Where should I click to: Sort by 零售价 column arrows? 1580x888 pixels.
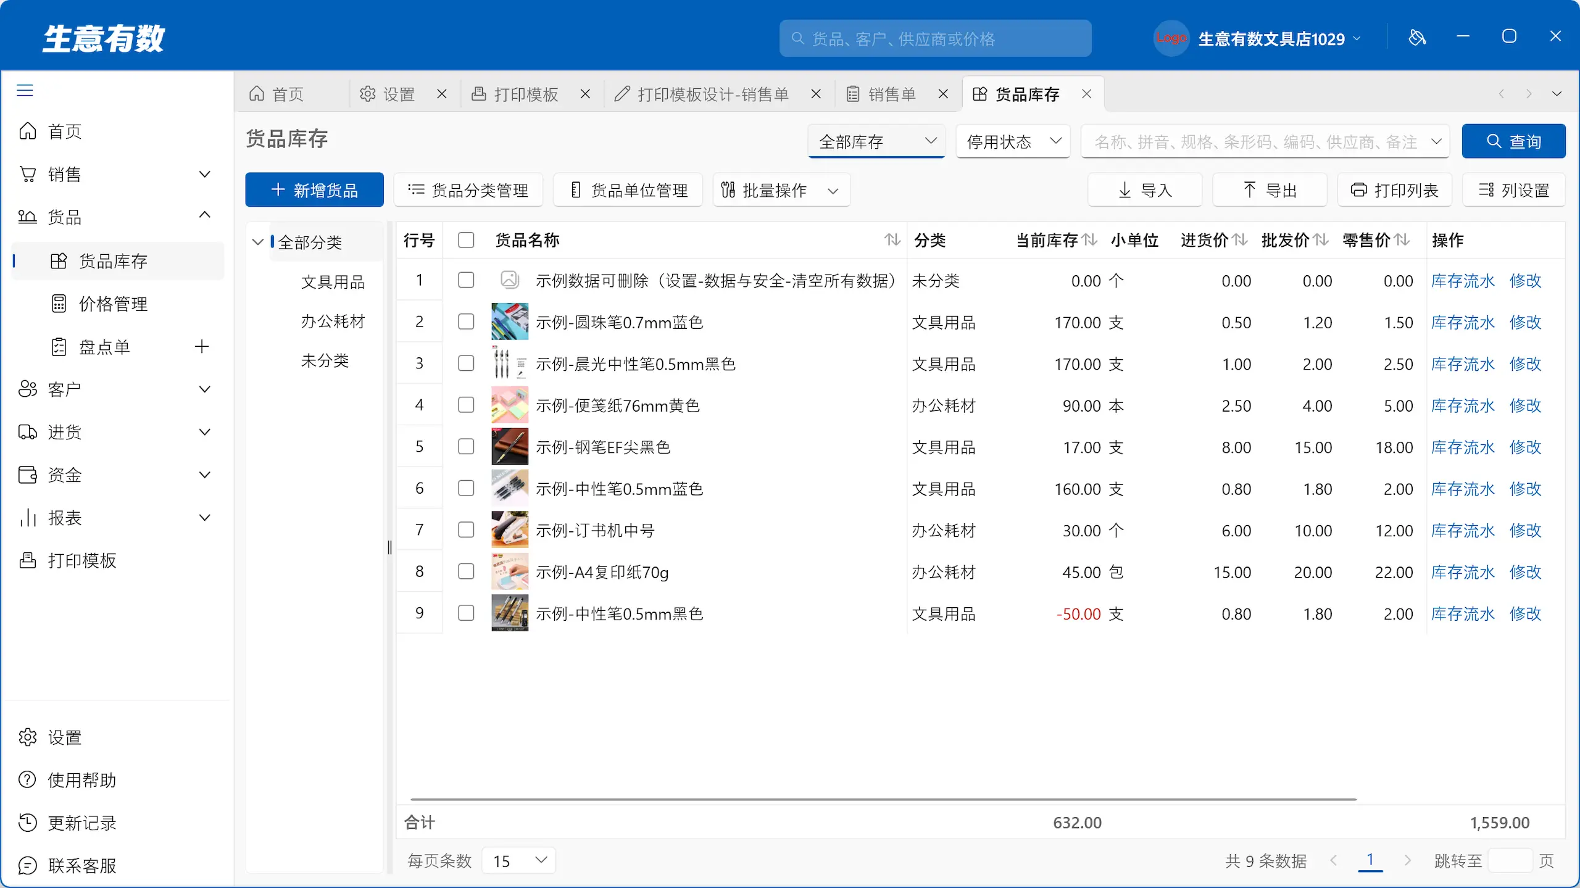(1402, 239)
